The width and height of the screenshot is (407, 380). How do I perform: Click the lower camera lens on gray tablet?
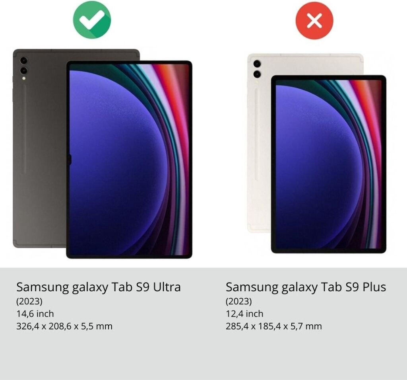[23, 70]
